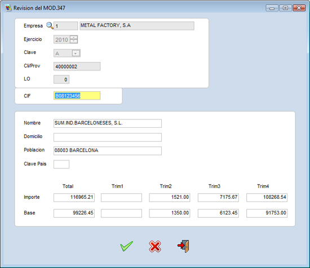The width and height of the screenshot is (310, 268).
Task: Focus the Nombre text field
Action: tap(108, 123)
